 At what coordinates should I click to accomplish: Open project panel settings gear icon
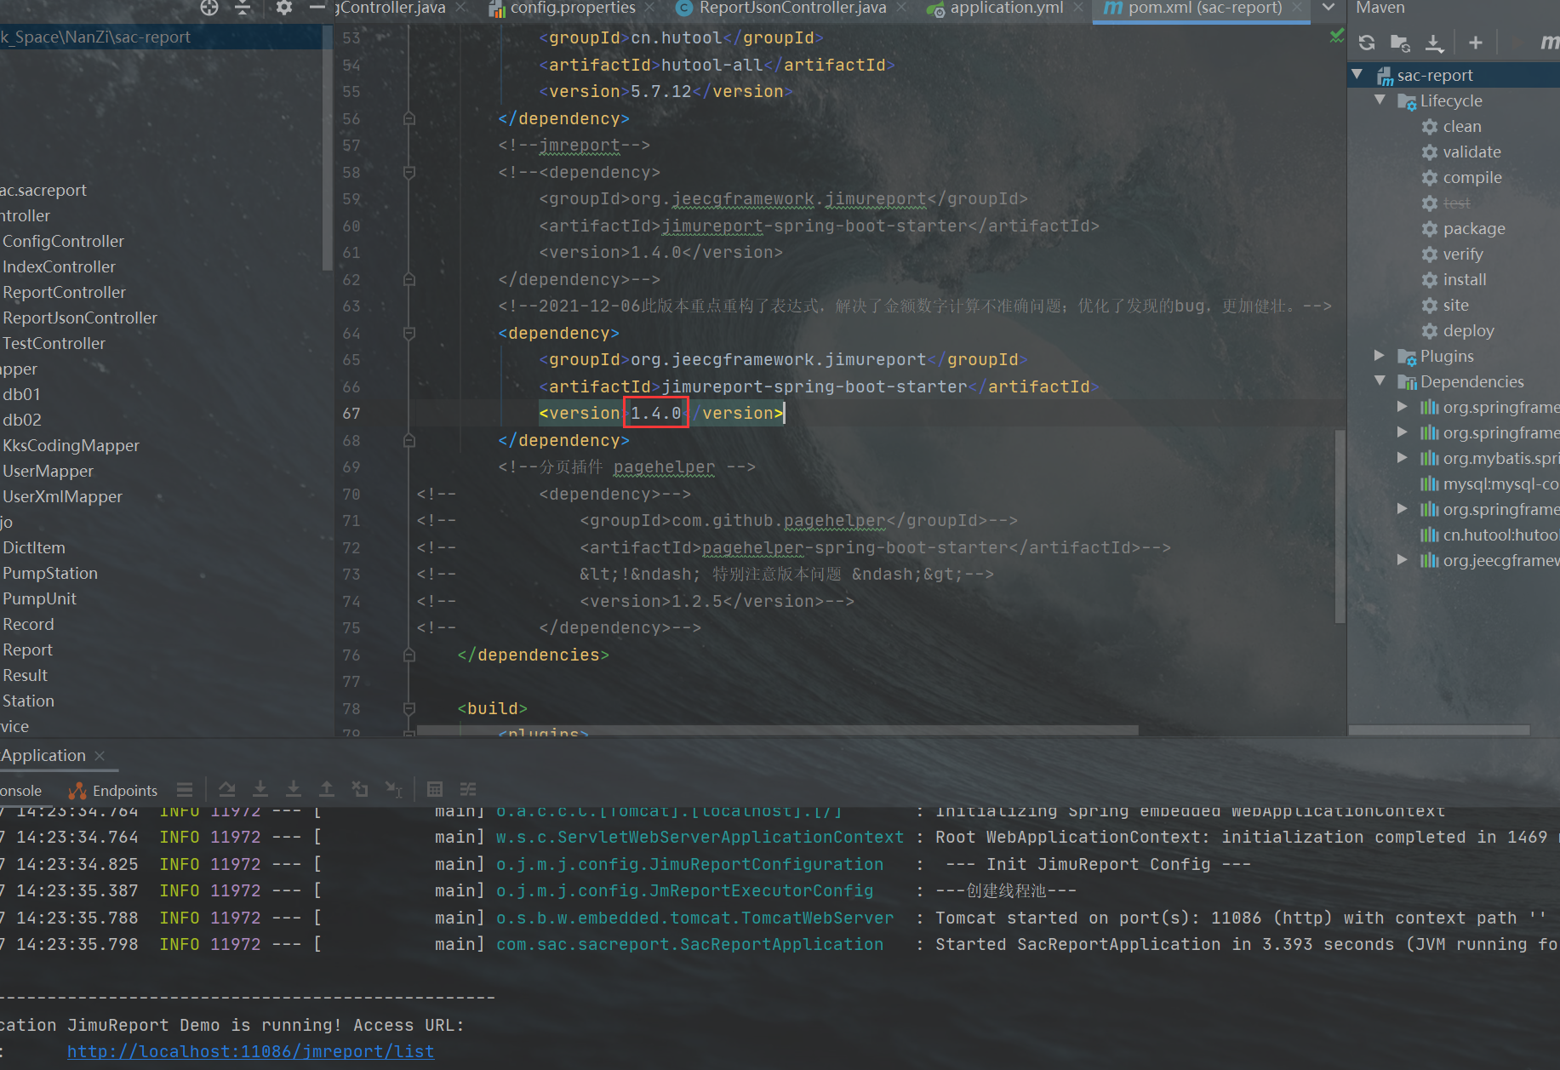click(283, 8)
